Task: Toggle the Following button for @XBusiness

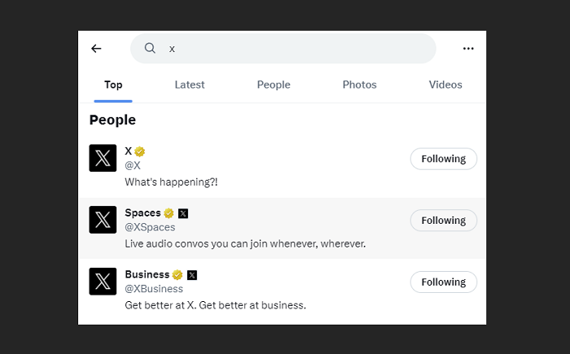Action: 443,282
